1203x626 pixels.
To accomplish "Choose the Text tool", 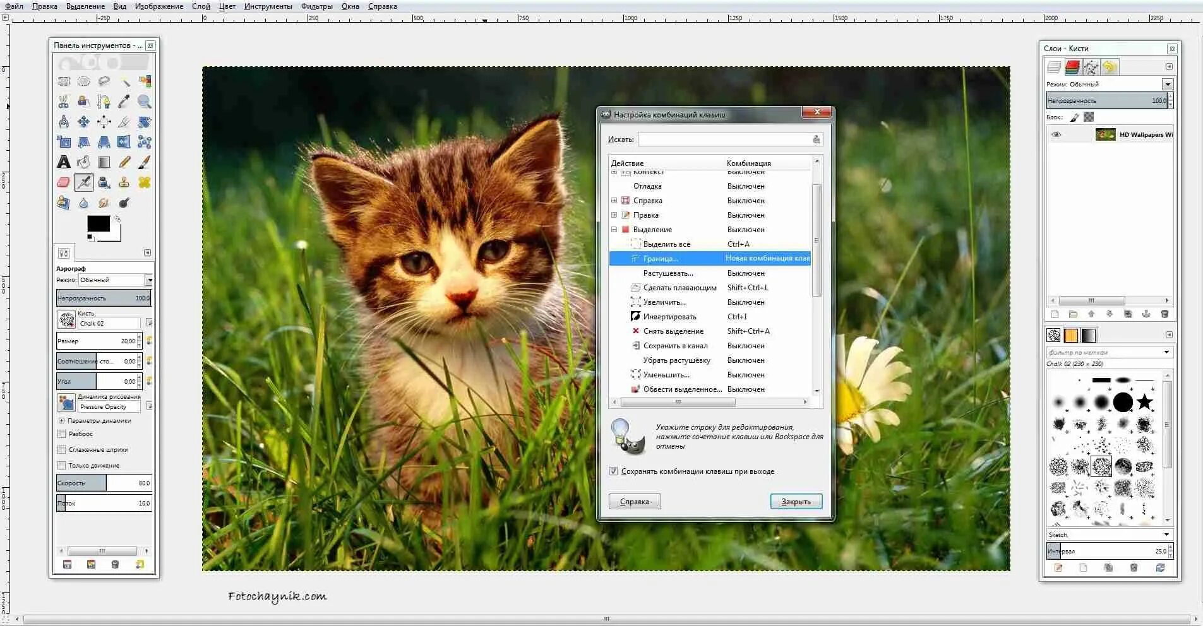I will tap(64, 162).
